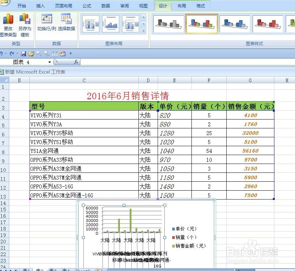Click the shield table icon in quick access

click(63, 54)
